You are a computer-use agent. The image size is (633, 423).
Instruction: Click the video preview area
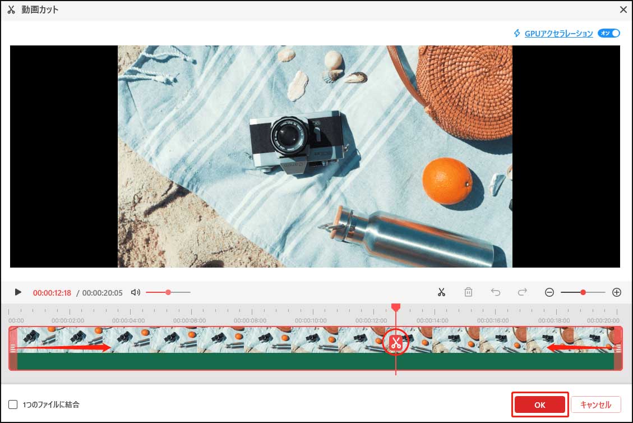coord(315,157)
